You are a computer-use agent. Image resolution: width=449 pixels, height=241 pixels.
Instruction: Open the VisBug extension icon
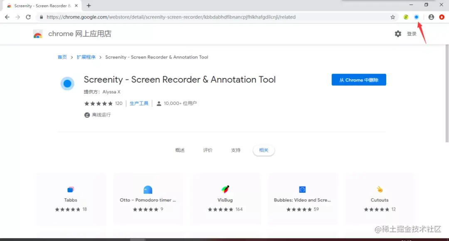(x=225, y=189)
